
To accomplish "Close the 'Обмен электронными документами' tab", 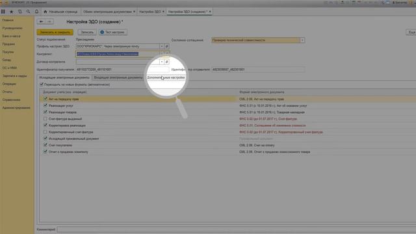I will click(x=135, y=12).
